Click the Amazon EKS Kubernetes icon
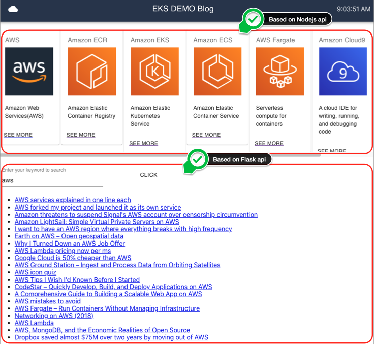The width and height of the screenshot is (374, 344). [x=155, y=71]
